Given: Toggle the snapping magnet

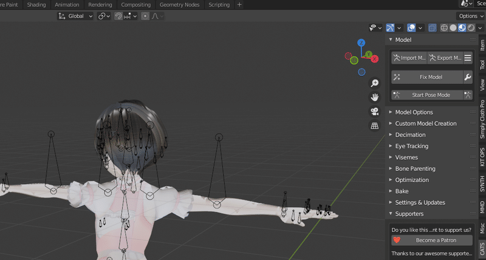Looking at the screenshot, I should tap(118, 16).
